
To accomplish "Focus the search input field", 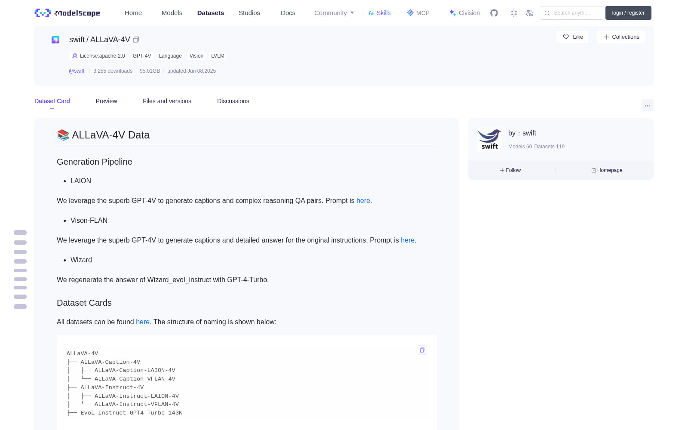I will pos(571,13).
